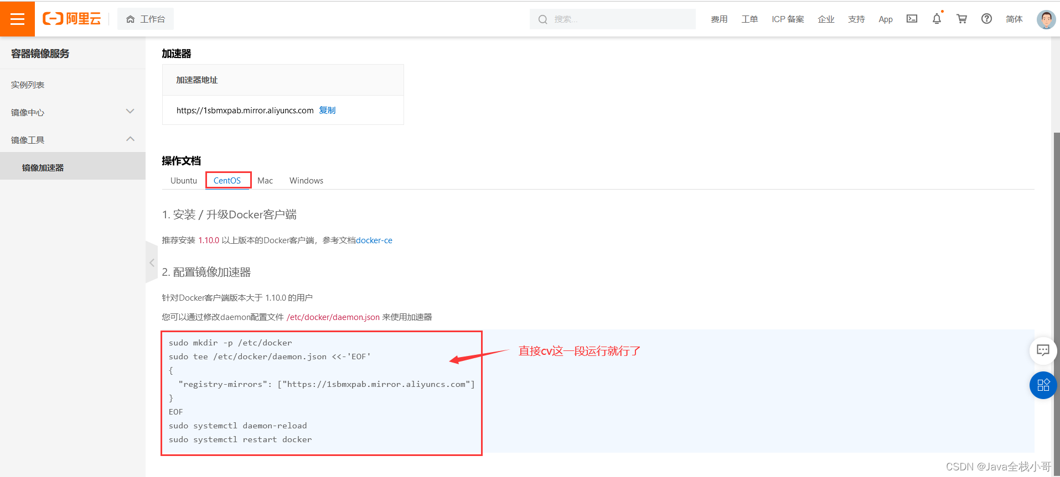The height and width of the screenshot is (477, 1060).
Task: Click the 容器镜像服务 sidebar title
Action: tap(40, 54)
